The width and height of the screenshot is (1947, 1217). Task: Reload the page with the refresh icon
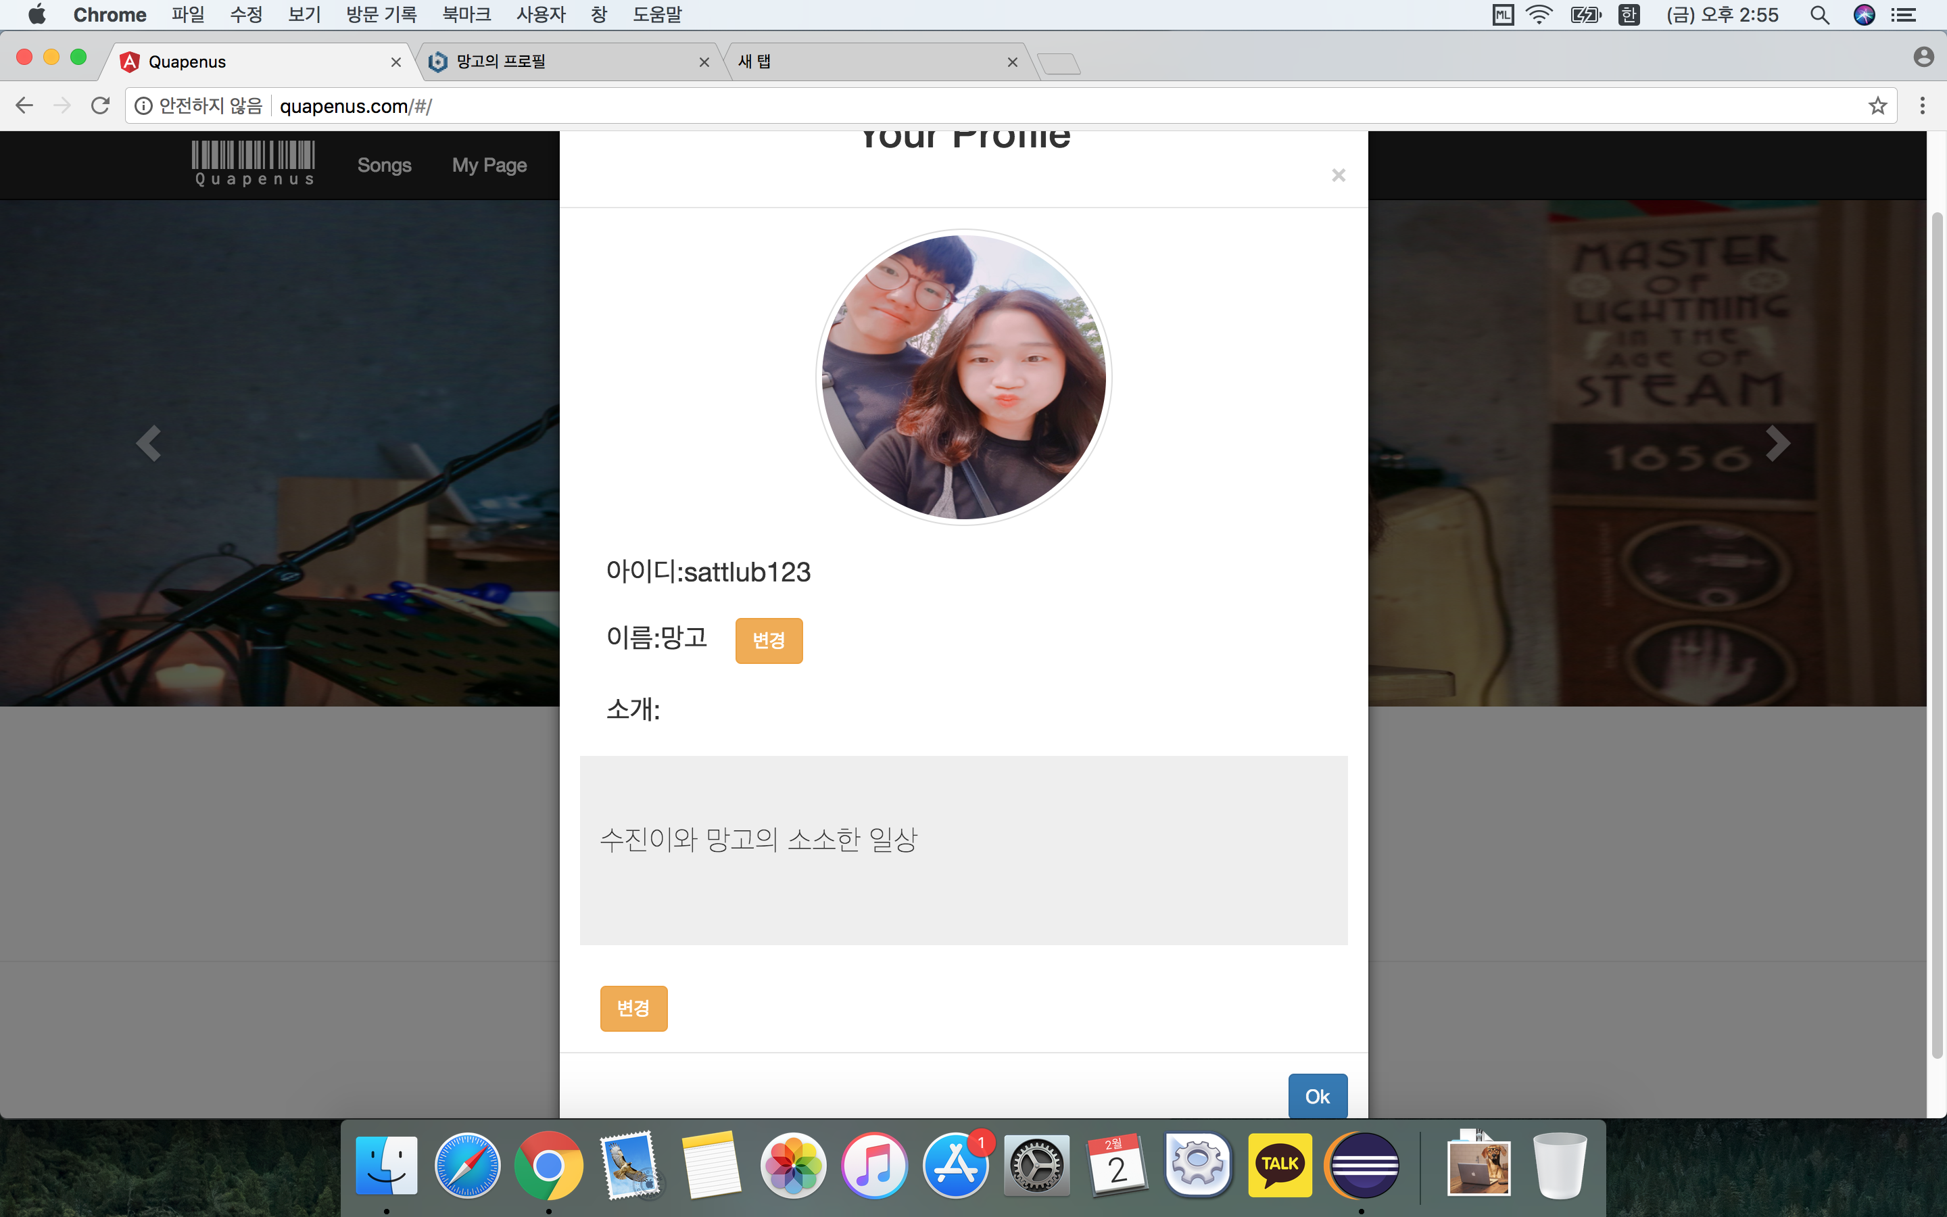tap(100, 105)
